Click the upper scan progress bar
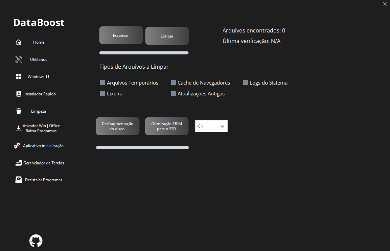Viewport: 390px width, 251px height. (143, 52)
